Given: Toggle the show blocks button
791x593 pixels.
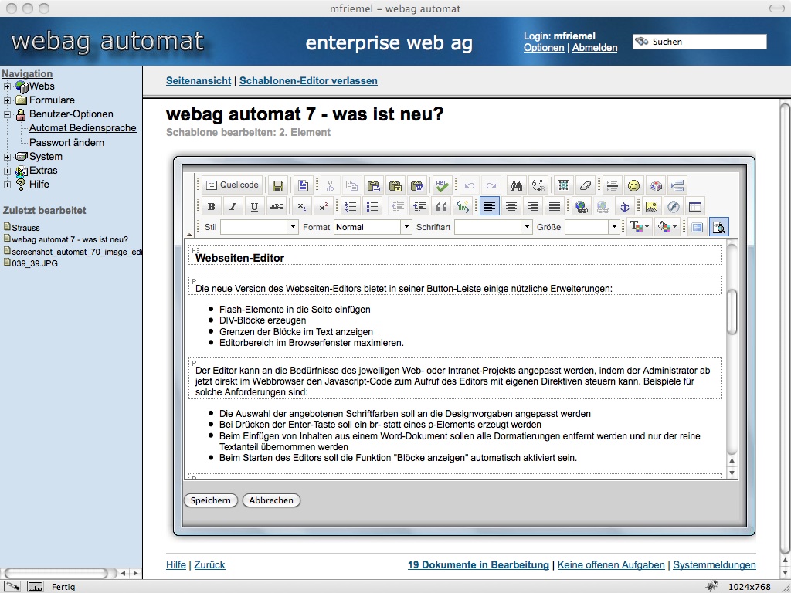Looking at the screenshot, I should [x=718, y=227].
